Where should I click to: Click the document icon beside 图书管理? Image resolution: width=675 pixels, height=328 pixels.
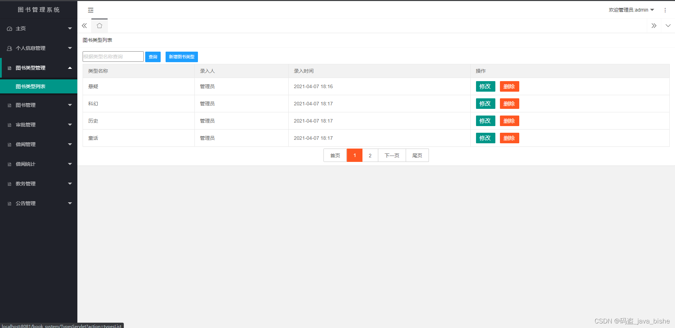coord(9,105)
